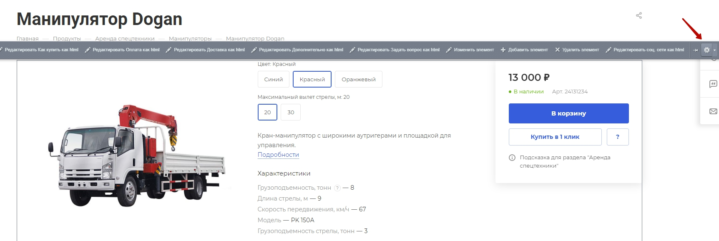Go to Манипуляторы breadcrumb
The image size is (719, 241).
point(190,38)
